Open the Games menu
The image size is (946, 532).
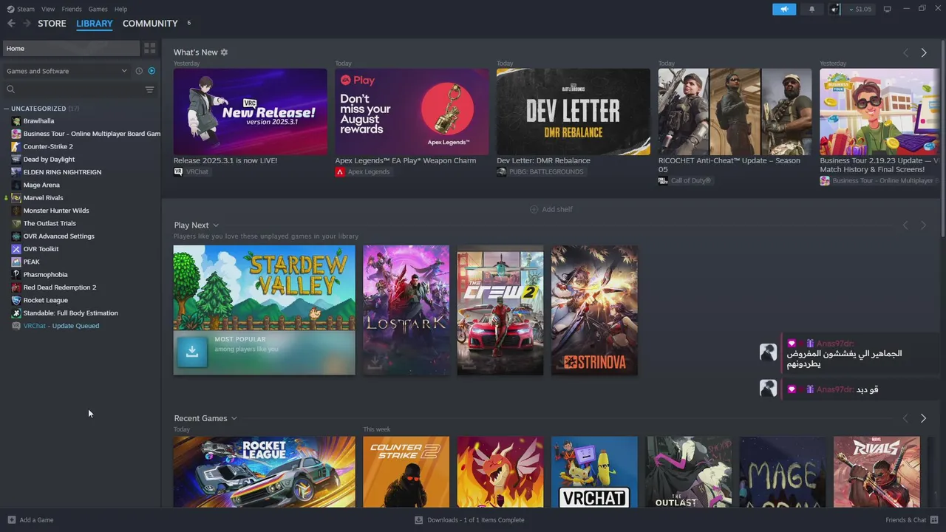point(98,9)
